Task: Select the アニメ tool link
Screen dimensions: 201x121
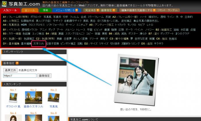Action: 43,30
